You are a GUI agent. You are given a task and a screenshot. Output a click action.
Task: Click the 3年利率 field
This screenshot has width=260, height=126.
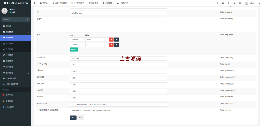pyautogui.click(x=118, y=98)
